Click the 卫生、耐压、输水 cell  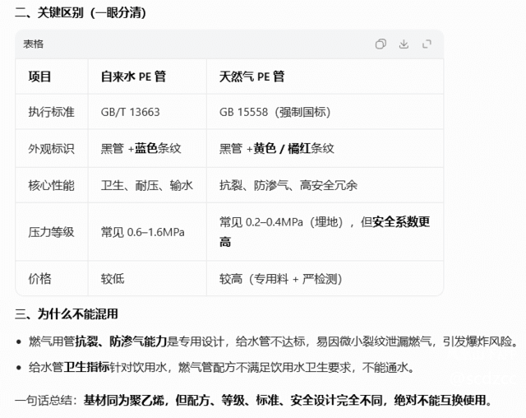146,185
